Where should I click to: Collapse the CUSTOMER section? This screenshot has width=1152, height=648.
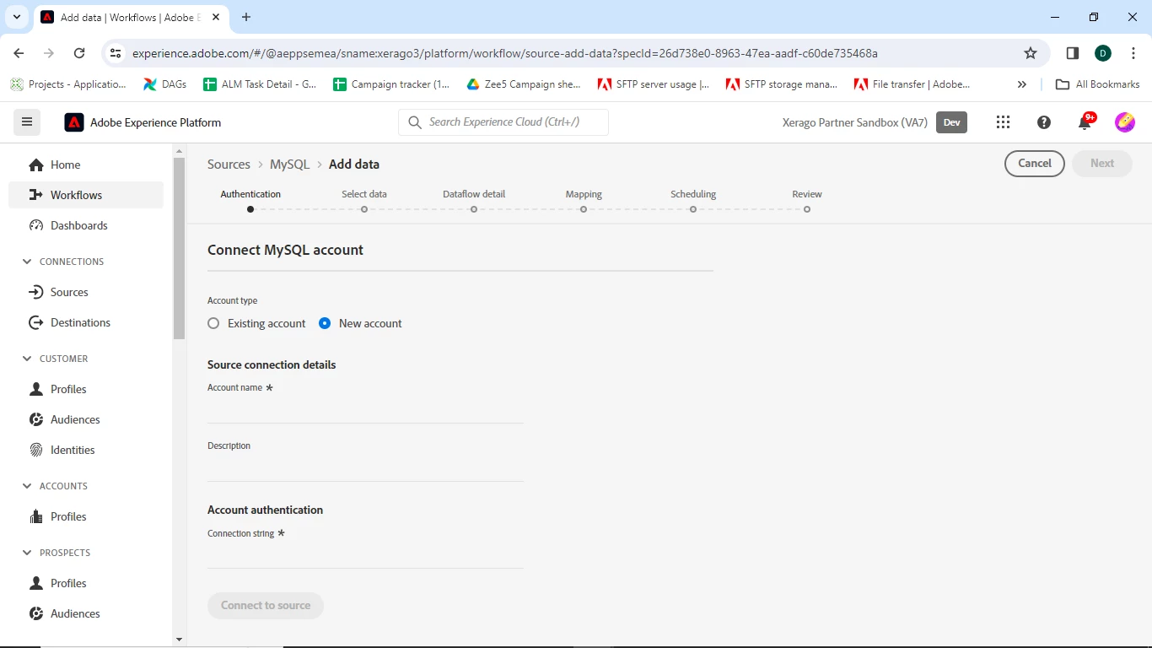(x=27, y=359)
